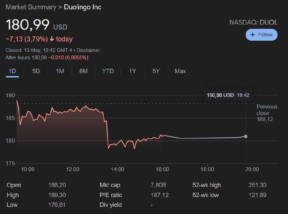Open the 5Y chart range
The width and height of the screenshot is (288, 214).
(156, 71)
